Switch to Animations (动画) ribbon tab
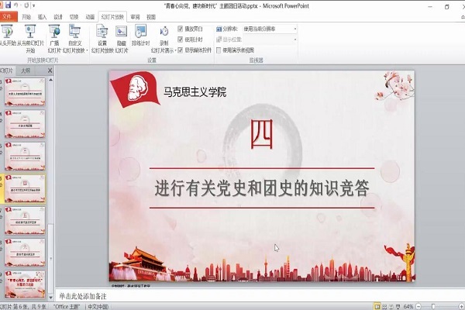The width and height of the screenshot is (465, 310). click(x=90, y=17)
